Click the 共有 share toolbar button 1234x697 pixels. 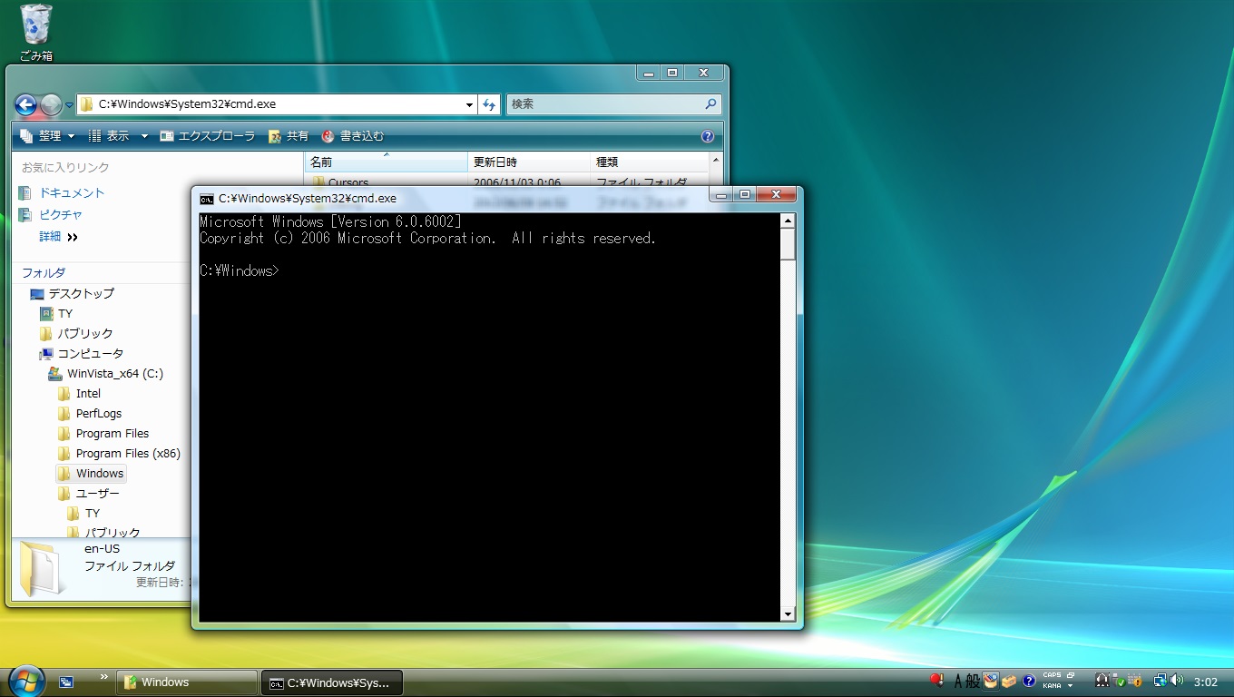289,136
